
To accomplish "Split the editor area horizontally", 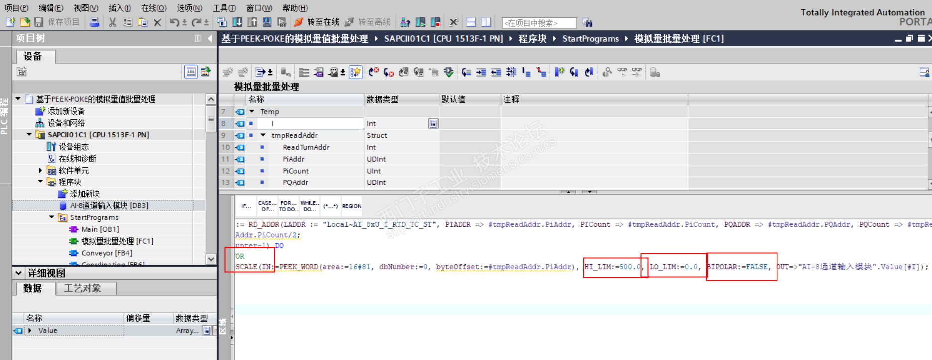I will (x=471, y=22).
